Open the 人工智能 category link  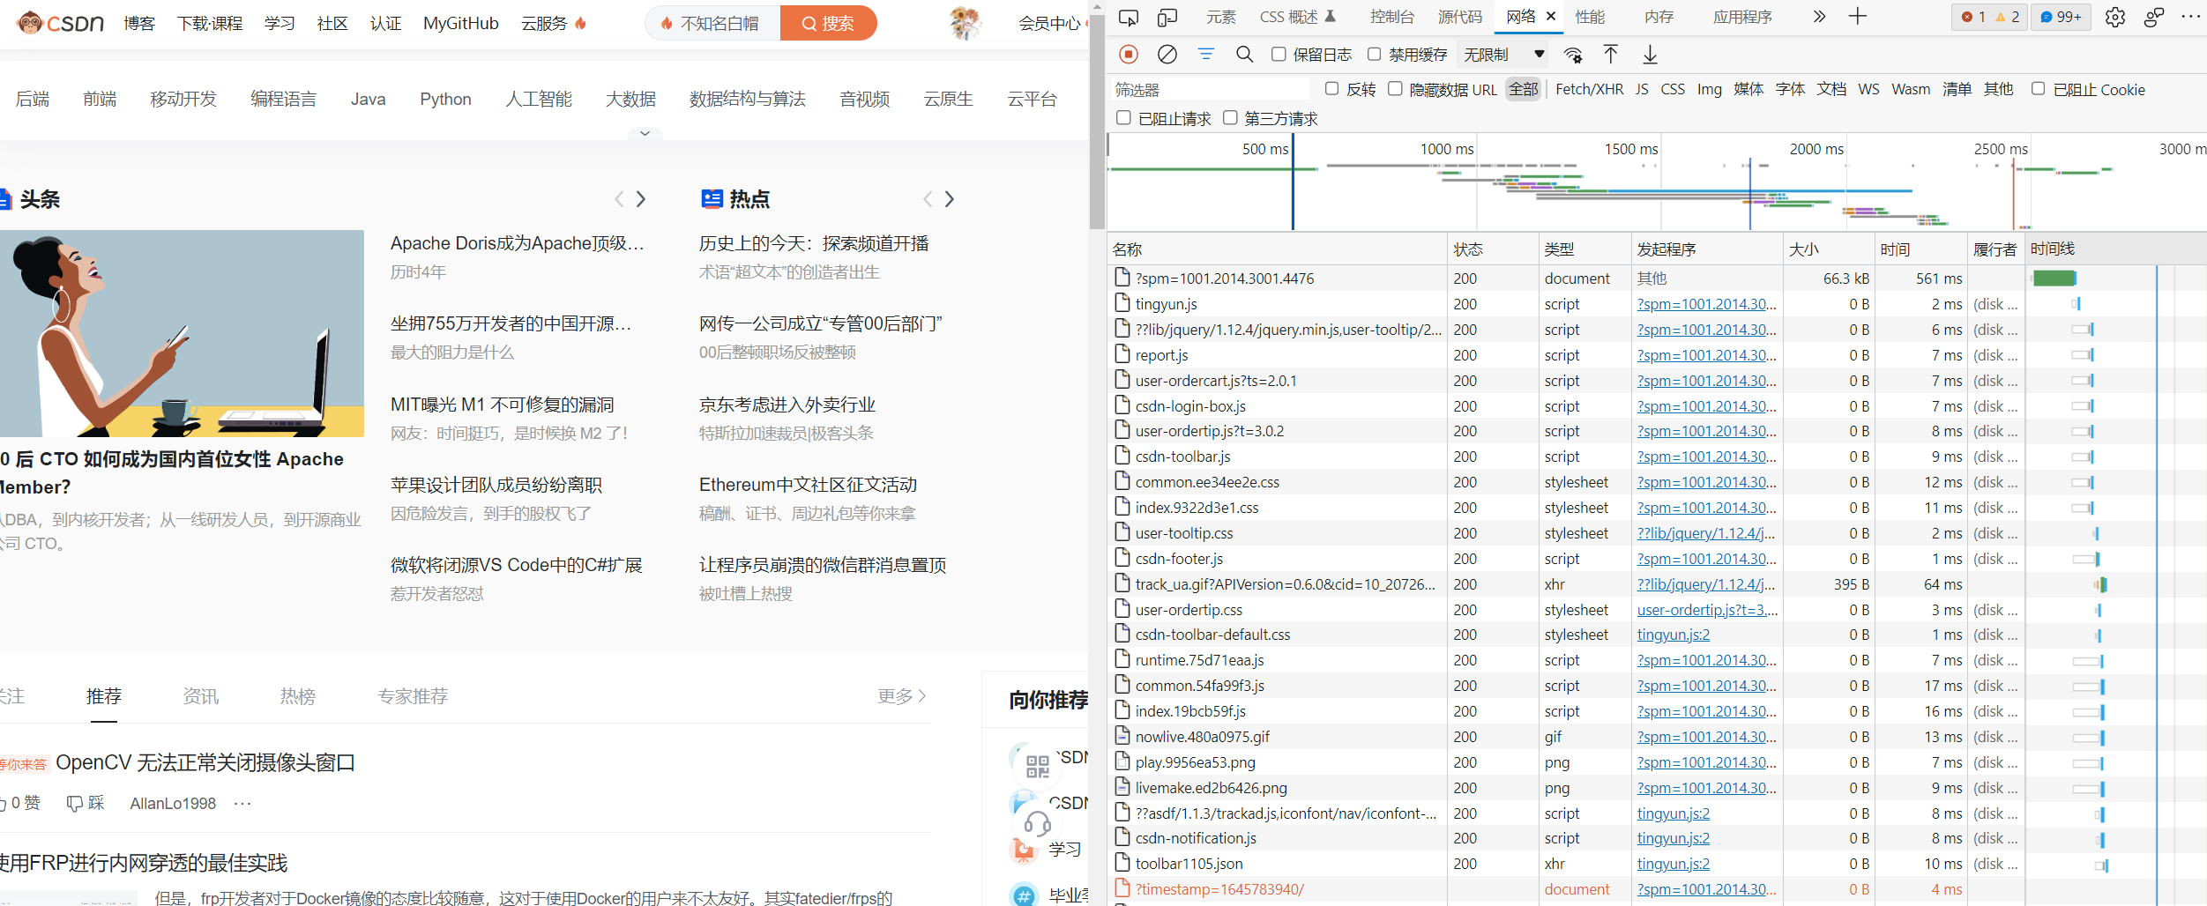[539, 99]
